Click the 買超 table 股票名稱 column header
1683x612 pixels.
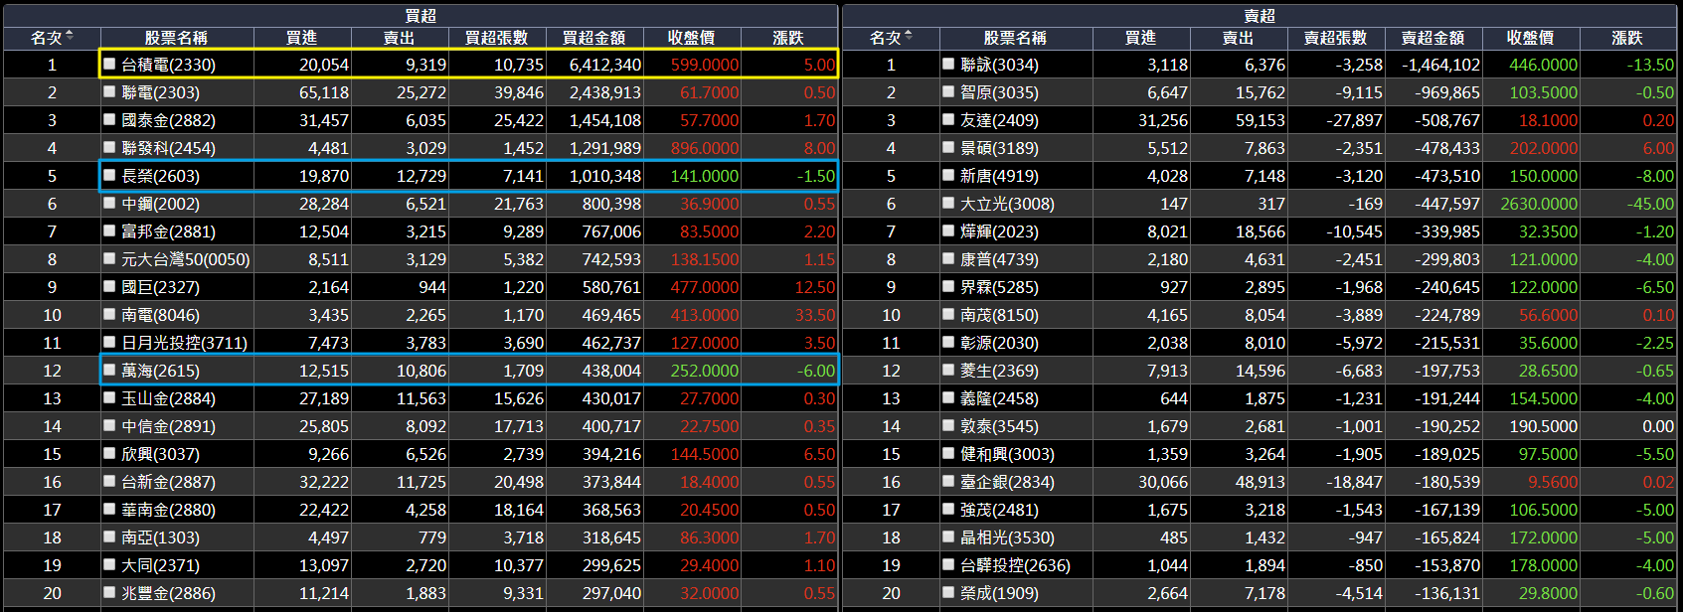pyautogui.click(x=176, y=38)
